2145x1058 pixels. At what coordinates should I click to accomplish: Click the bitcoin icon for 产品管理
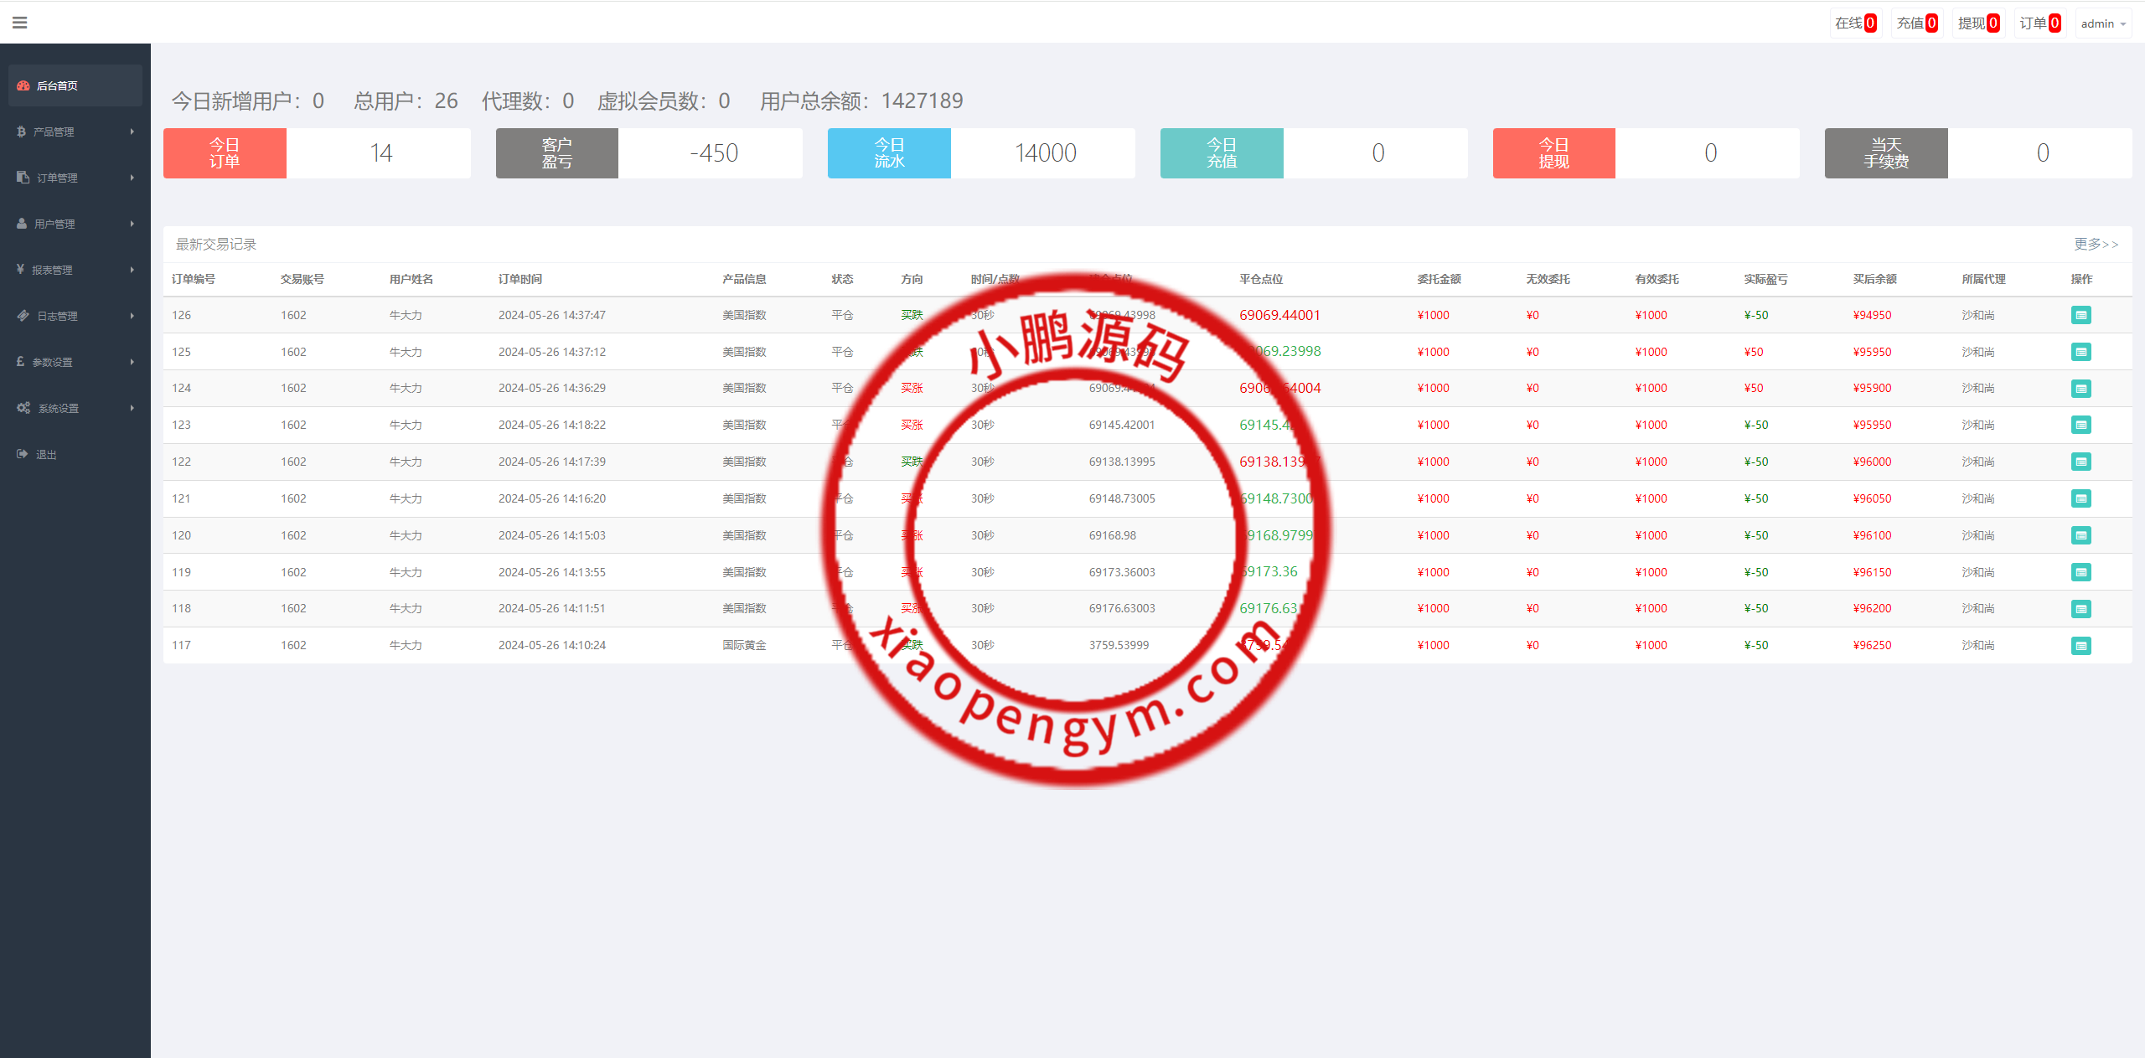(21, 132)
